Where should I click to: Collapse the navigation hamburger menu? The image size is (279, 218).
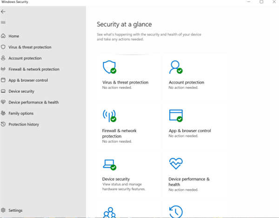click(4, 22)
